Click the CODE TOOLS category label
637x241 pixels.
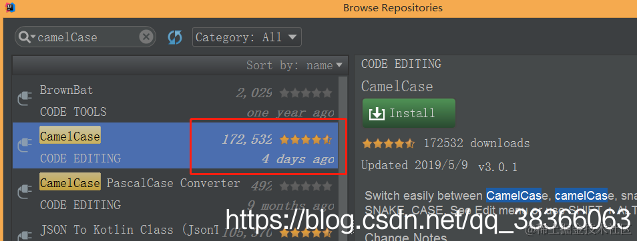click(x=73, y=111)
